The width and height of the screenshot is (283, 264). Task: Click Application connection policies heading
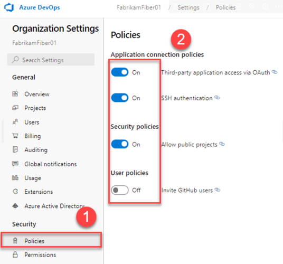coord(157,54)
